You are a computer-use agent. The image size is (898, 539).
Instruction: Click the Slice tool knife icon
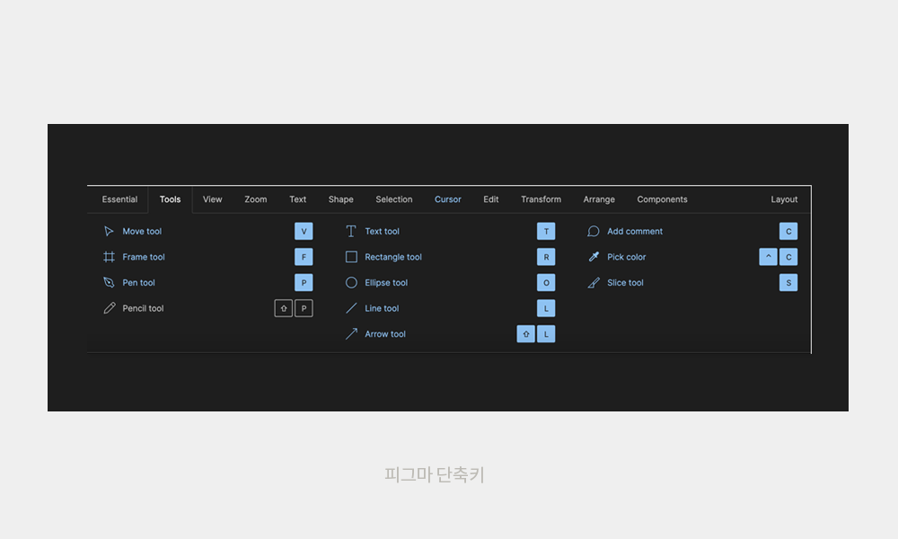pos(594,283)
